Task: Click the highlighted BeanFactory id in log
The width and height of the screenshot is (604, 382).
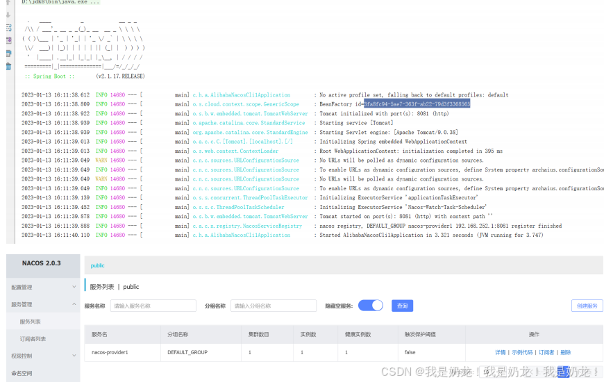Action: point(417,104)
